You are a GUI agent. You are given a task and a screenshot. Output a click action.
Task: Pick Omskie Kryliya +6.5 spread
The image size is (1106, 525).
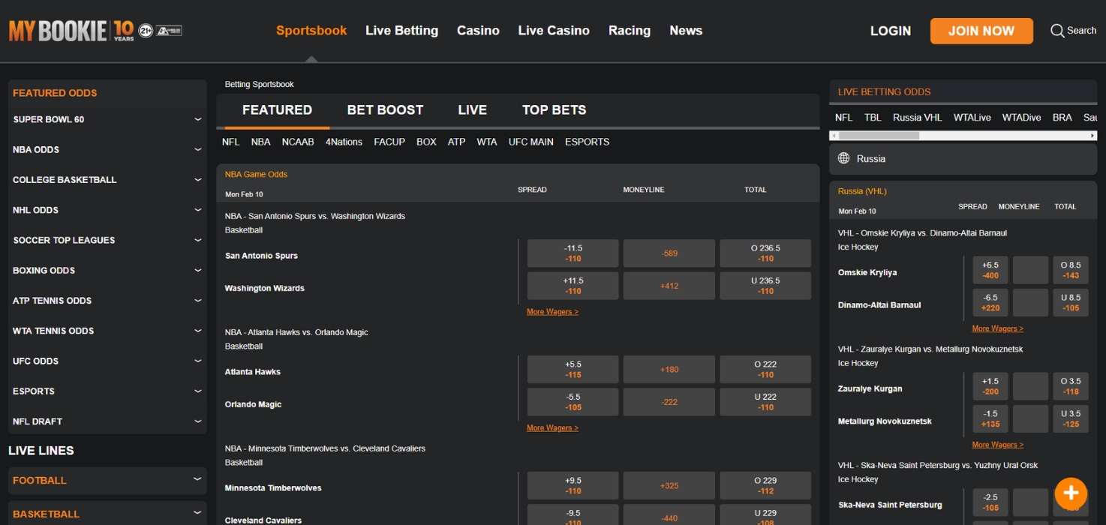990,270
